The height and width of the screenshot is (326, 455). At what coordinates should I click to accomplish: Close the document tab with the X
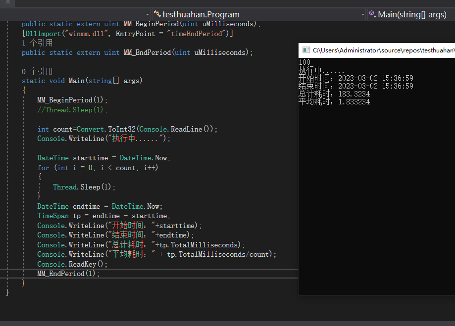8,2
